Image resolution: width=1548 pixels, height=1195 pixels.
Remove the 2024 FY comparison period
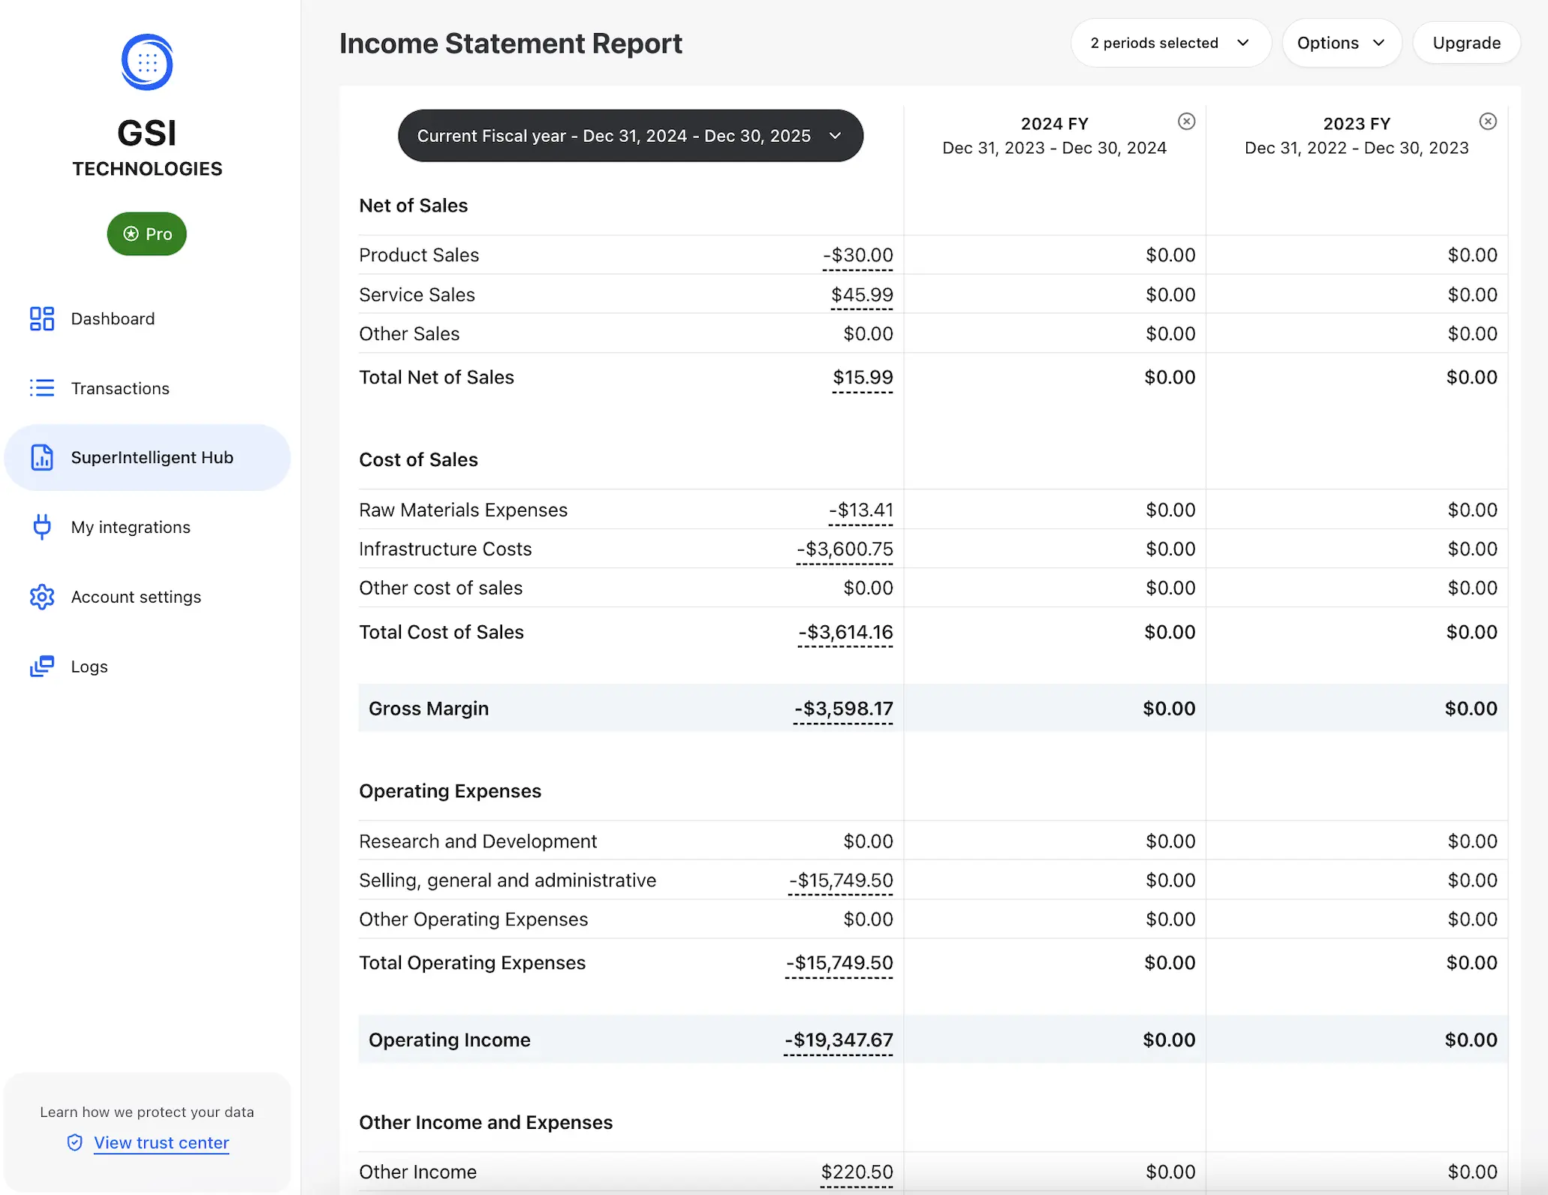click(1186, 122)
